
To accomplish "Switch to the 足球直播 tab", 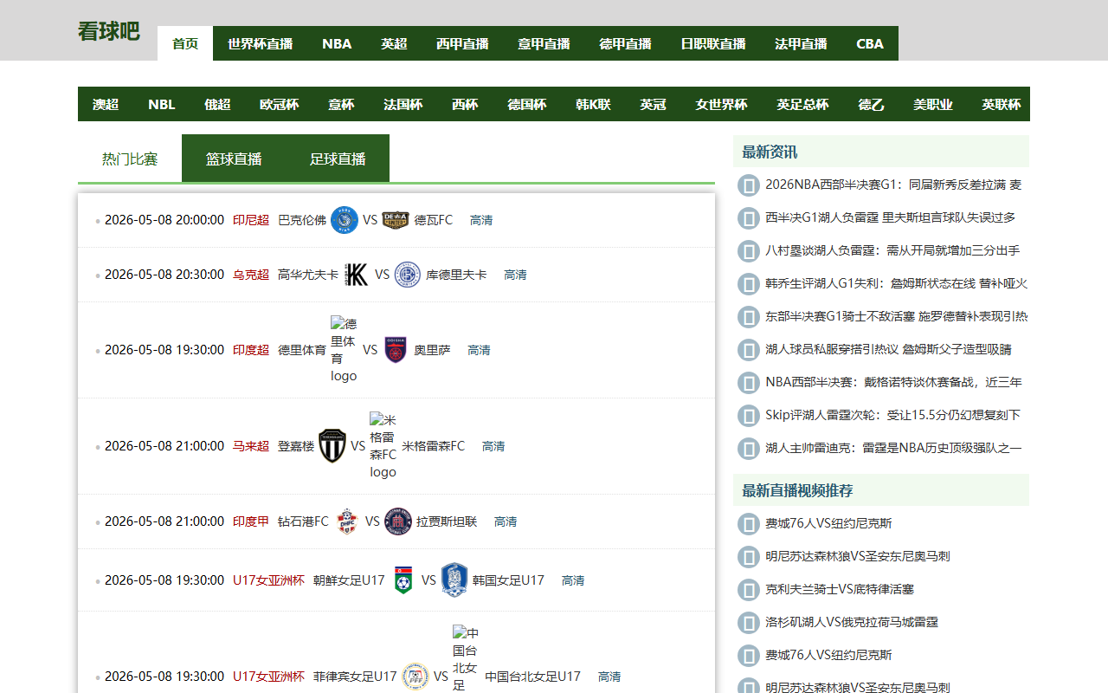I will coord(338,159).
